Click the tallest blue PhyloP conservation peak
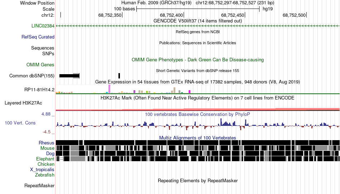The height and width of the screenshot is (194, 340). (221, 122)
